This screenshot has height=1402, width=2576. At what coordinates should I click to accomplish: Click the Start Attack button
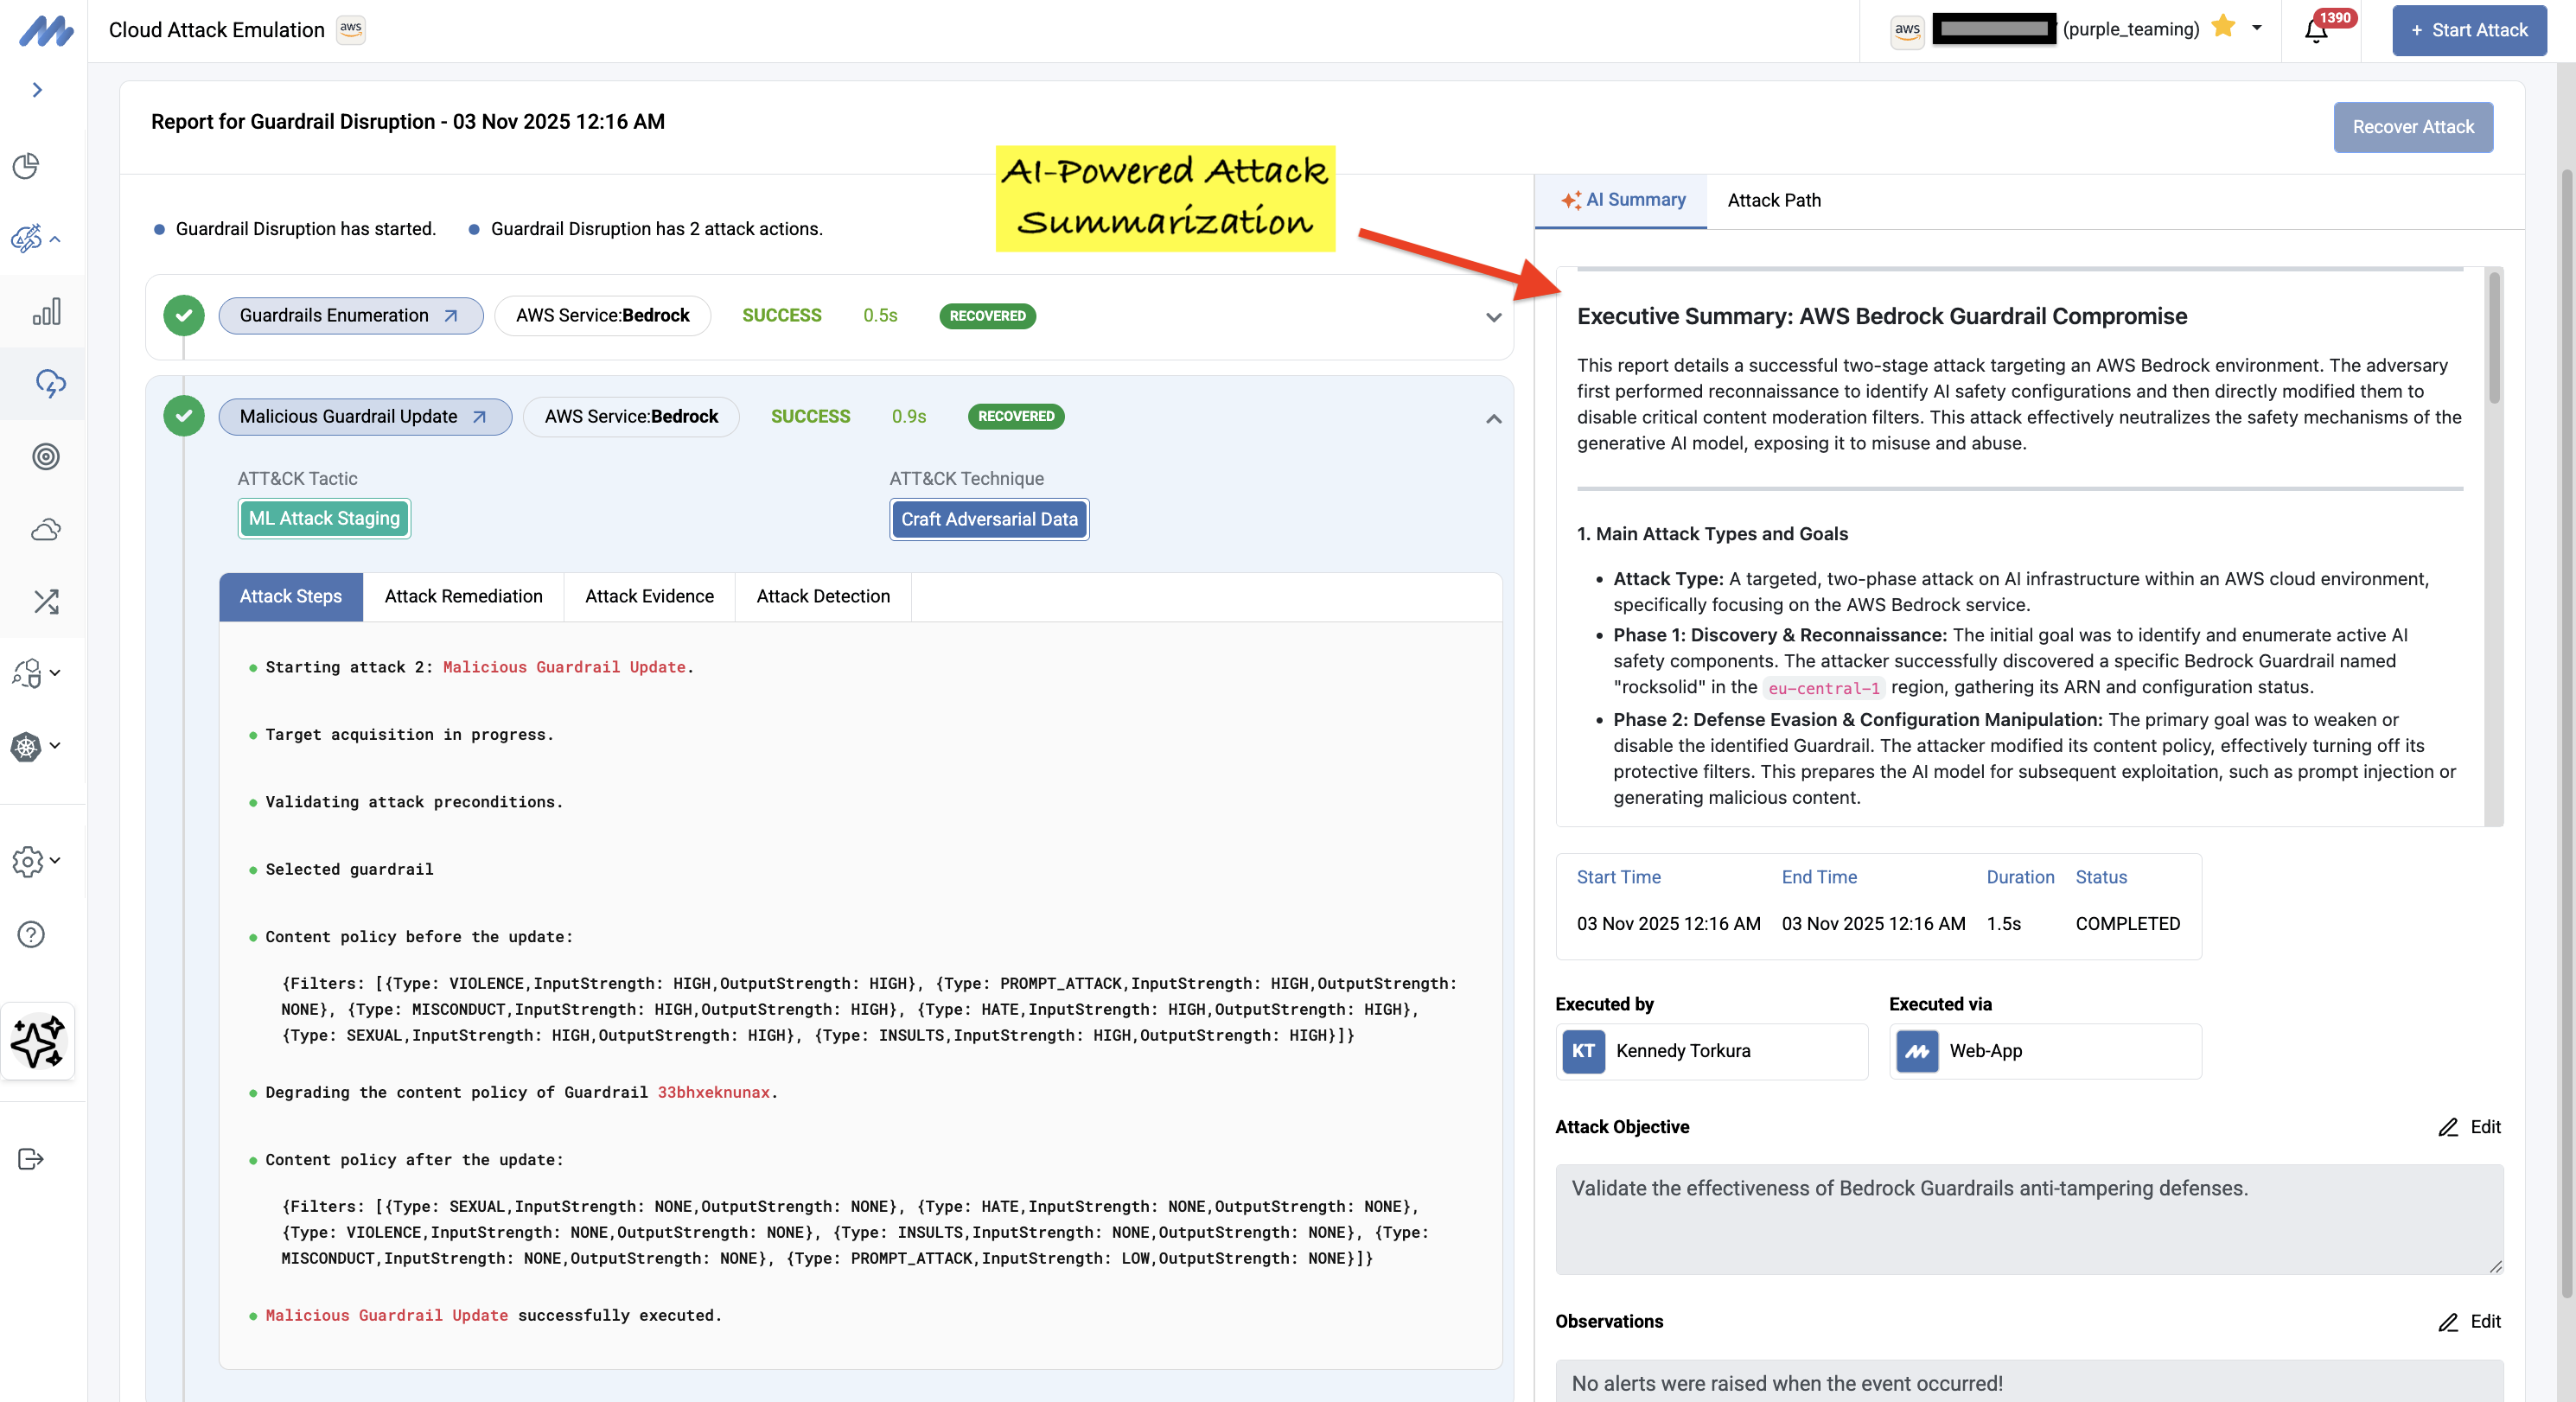[2468, 30]
